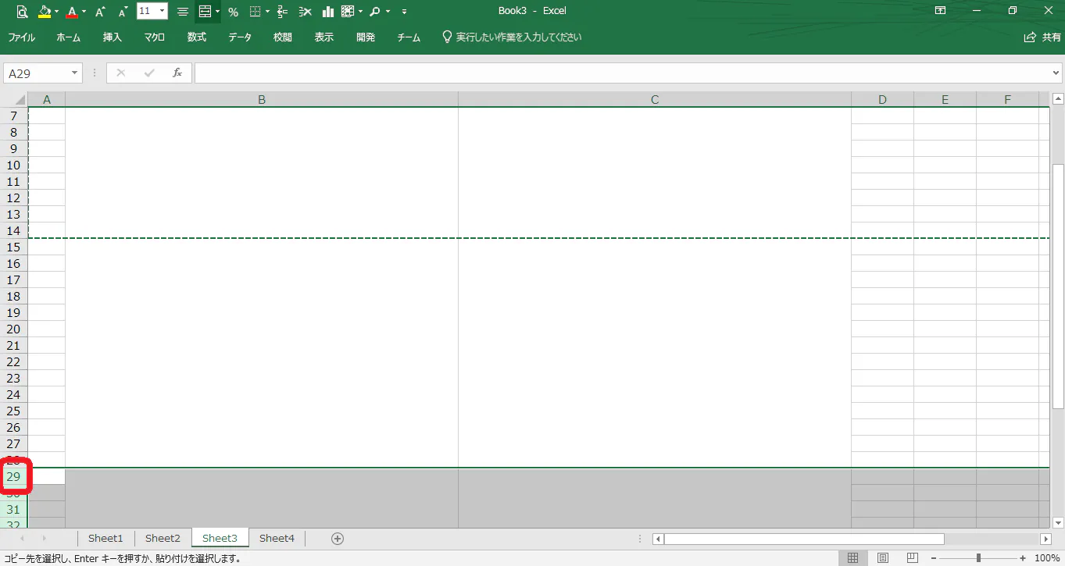This screenshot has height=566, width=1065.
Task: Apply the red font color
Action: pos(72,12)
